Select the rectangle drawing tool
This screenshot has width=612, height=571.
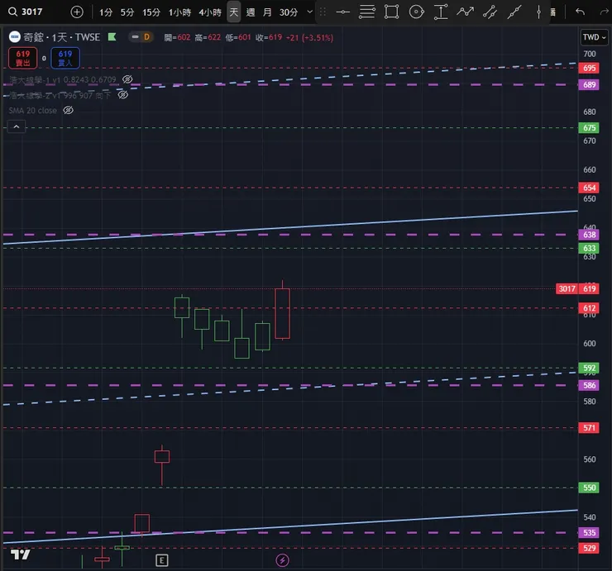391,12
